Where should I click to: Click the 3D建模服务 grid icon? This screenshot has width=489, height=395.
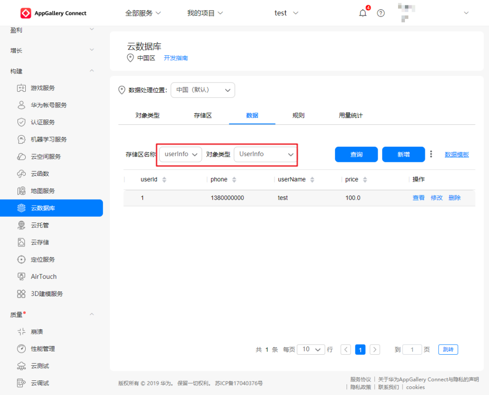pyautogui.click(x=21, y=293)
